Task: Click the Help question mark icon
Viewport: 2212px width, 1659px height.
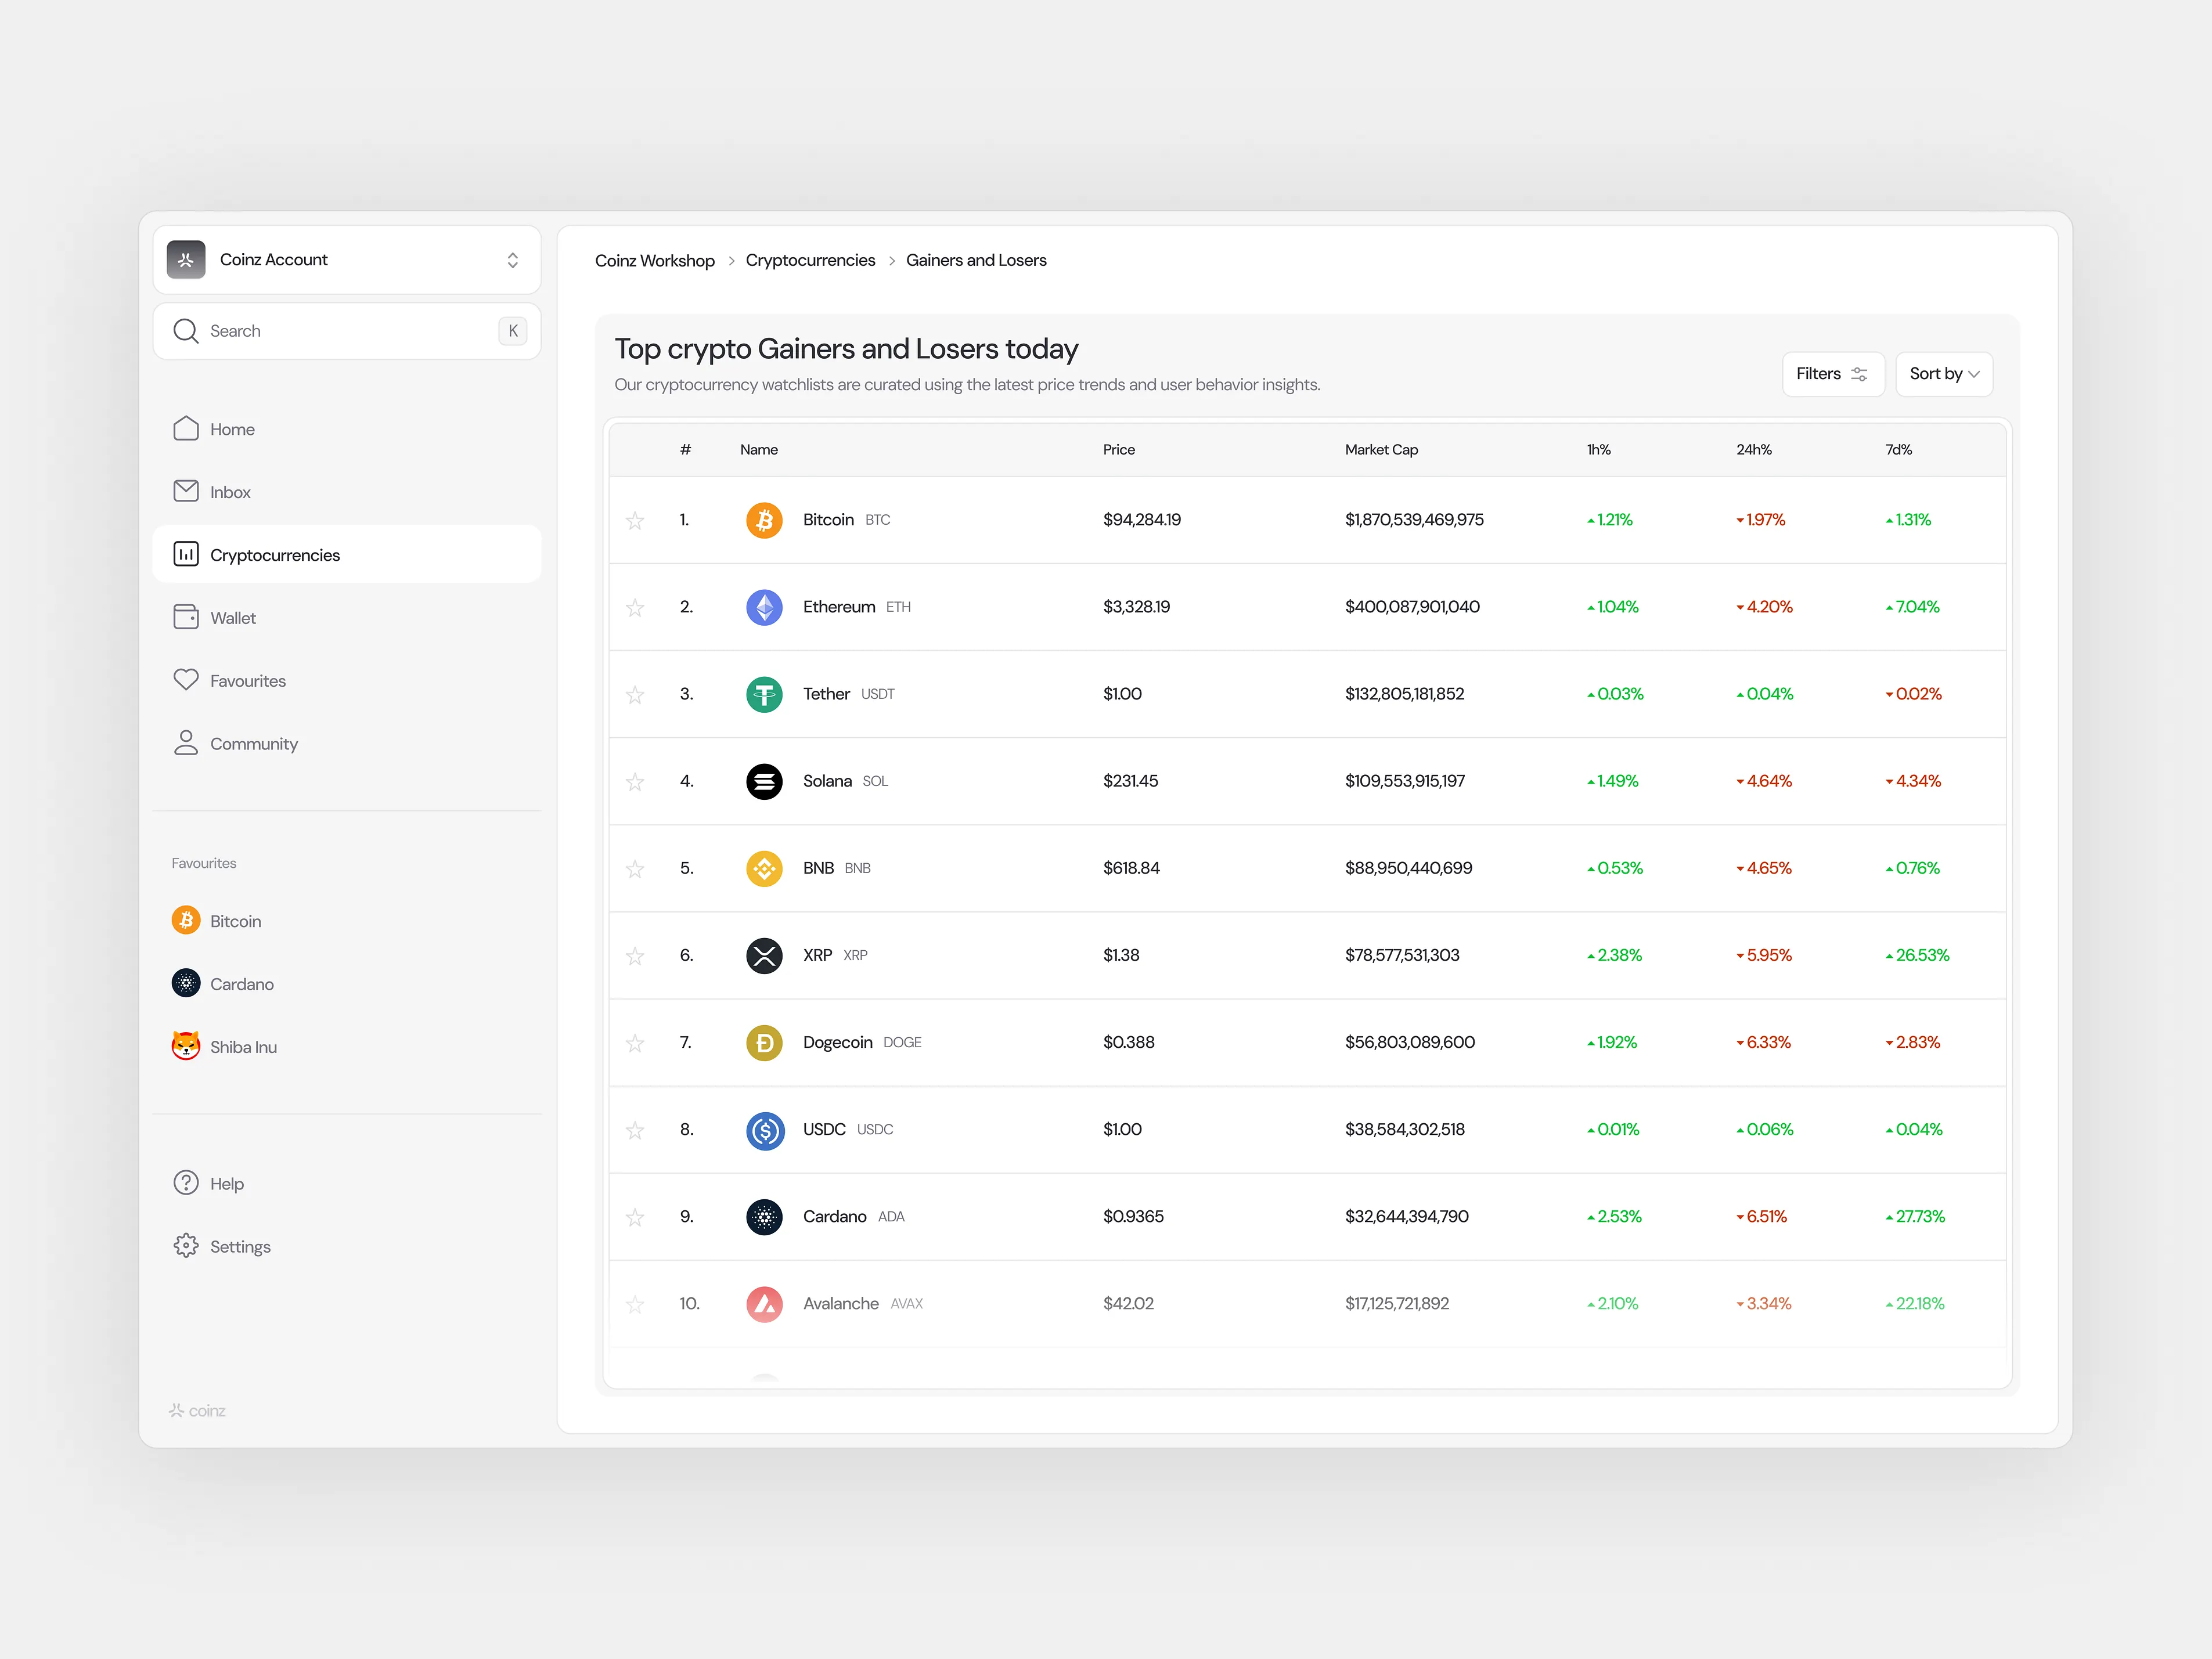Action: (x=186, y=1183)
